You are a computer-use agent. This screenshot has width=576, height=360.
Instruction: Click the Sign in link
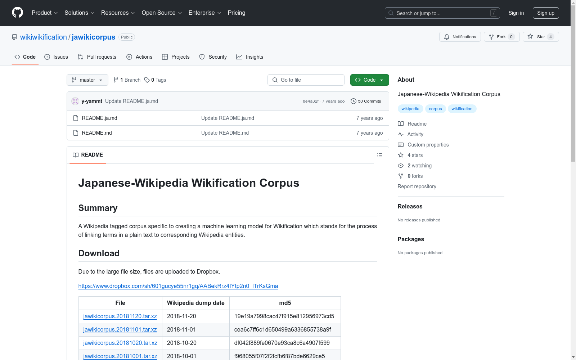(516, 13)
